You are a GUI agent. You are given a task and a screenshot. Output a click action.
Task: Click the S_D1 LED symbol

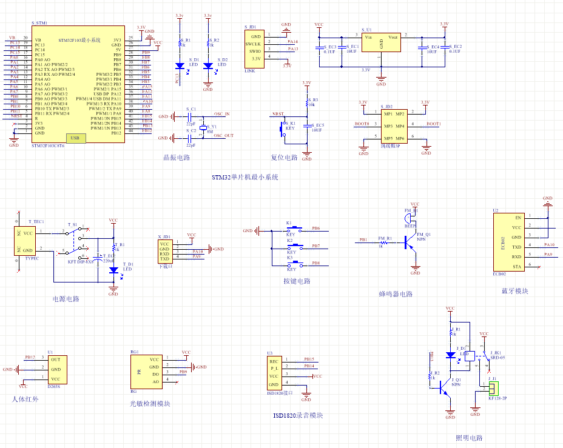tap(180, 65)
